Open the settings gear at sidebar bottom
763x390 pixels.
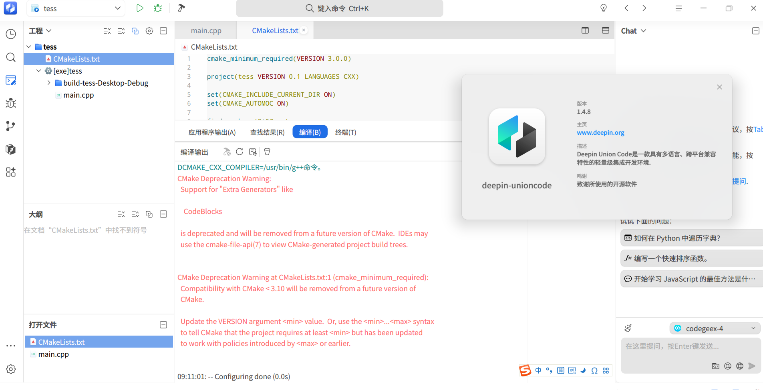(11, 369)
